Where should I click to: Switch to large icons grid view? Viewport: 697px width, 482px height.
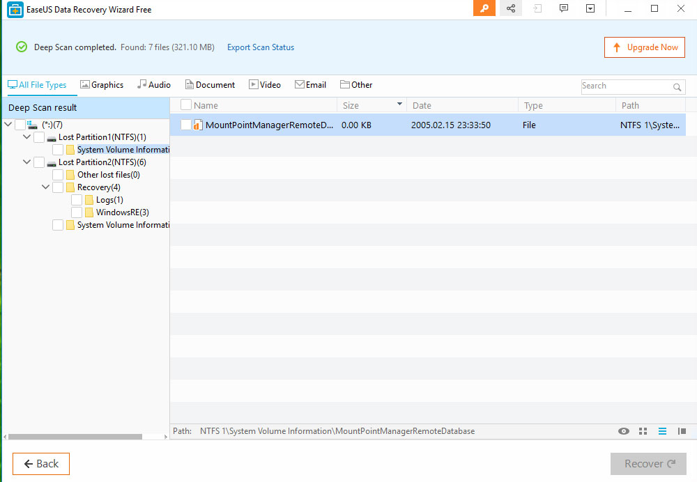click(643, 431)
